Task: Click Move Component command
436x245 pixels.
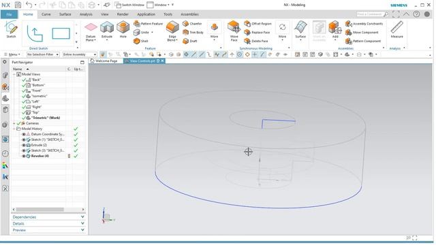Action: click(362, 33)
